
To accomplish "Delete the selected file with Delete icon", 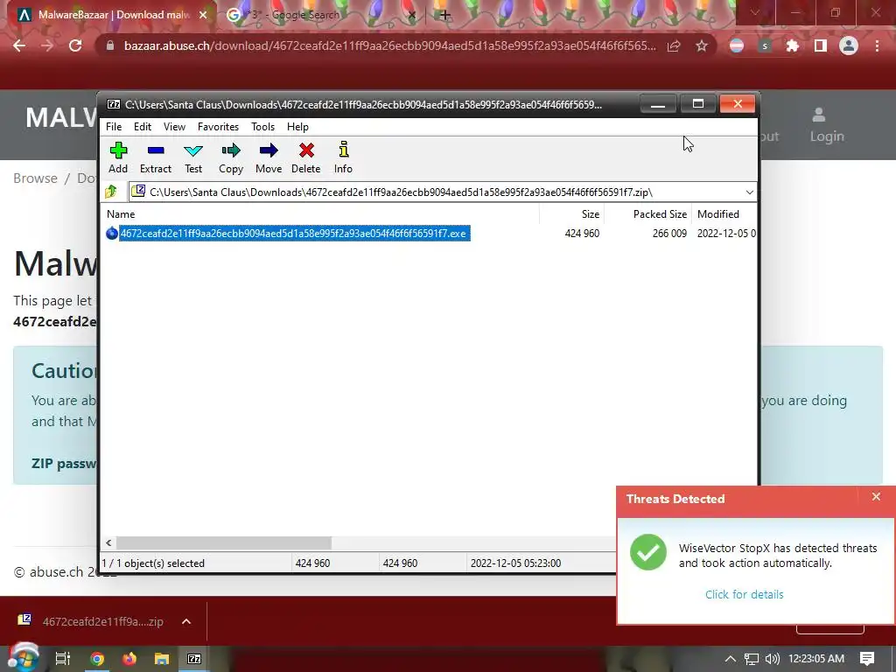I will coord(306,157).
